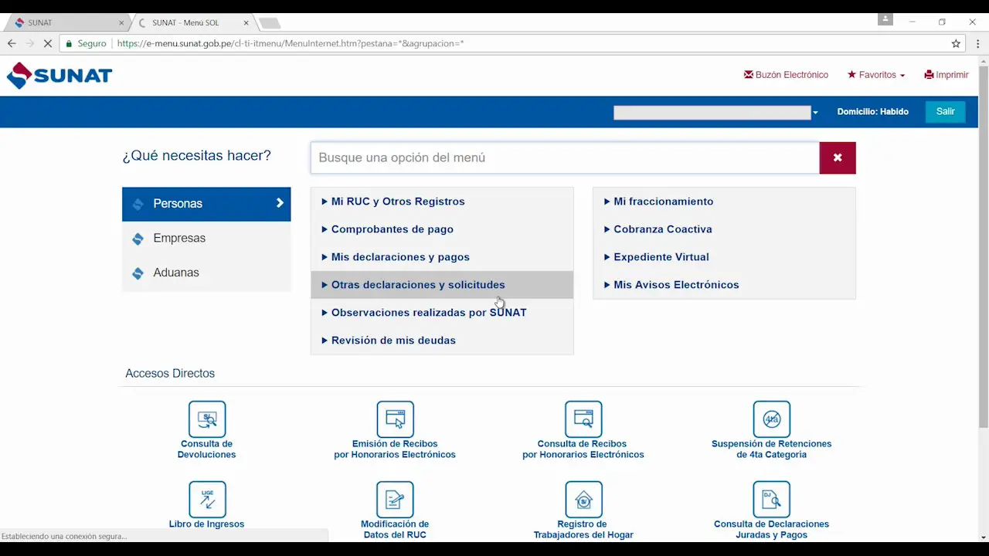Click the browser address bar URL
The height and width of the screenshot is (556, 989).
(291, 43)
